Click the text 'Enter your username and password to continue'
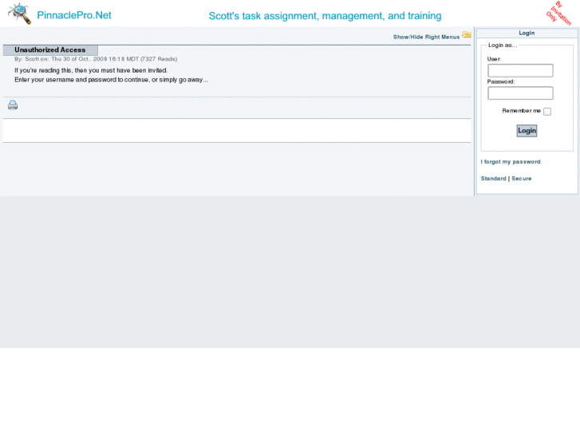Screen dimensions: 580x435 [x=81, y=80]
